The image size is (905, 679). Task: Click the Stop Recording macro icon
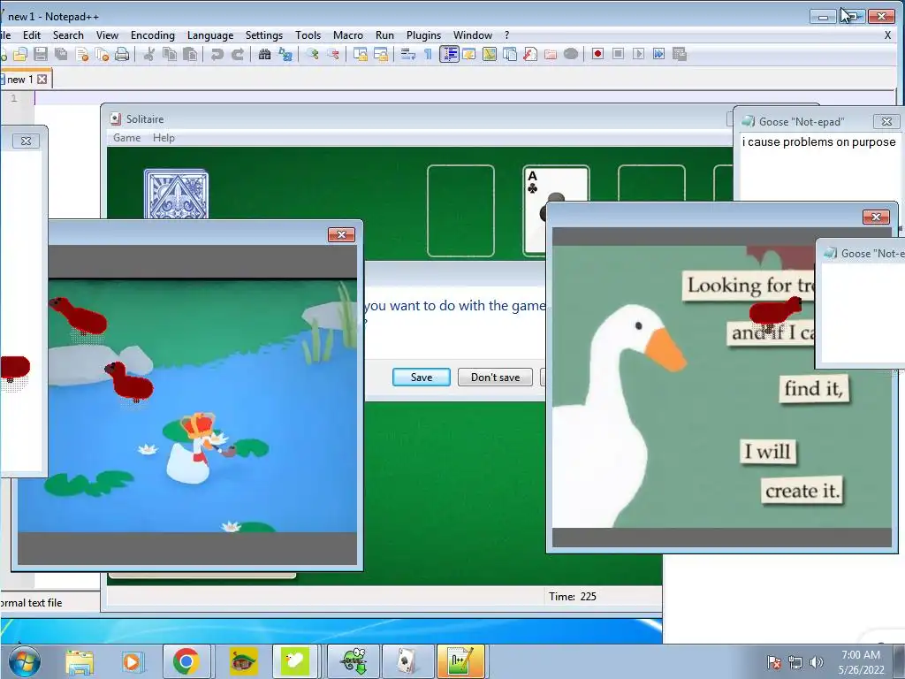click(618, 54)
